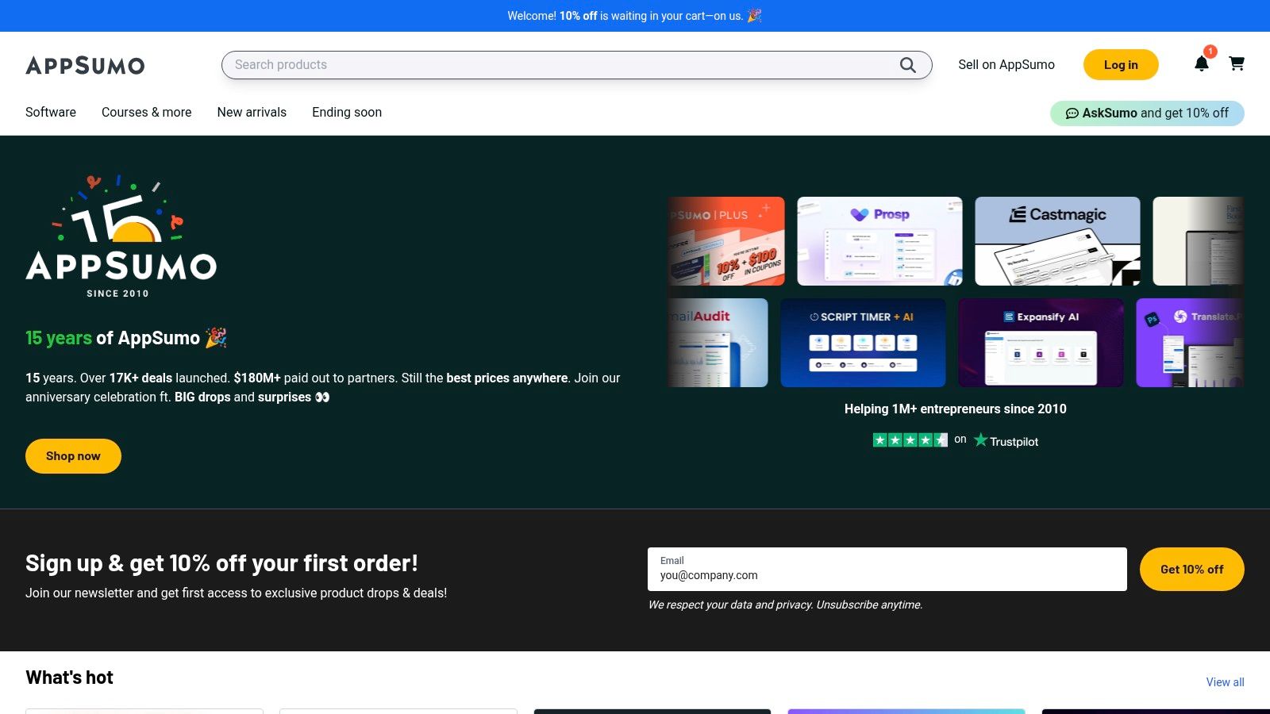Image resolution: width=1270 pixels, height=714 pixels.
Task: Click Sell on AppSumo link
Action: (x=1006, y=65)
